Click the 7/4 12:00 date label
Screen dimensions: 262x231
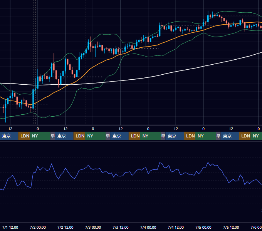pyautogui.click(x=176, y=227)
